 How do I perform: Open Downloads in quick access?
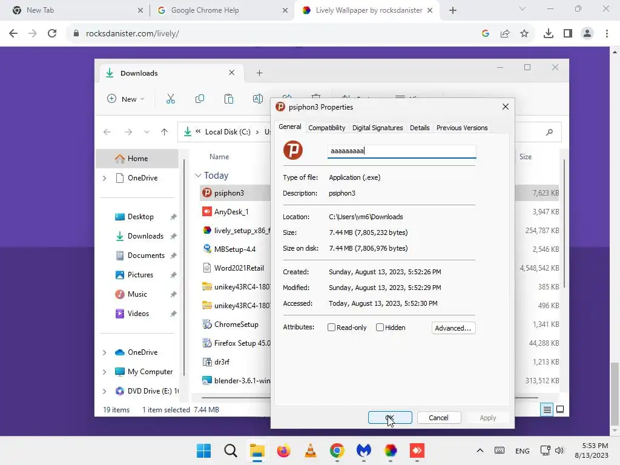point(145,236)
